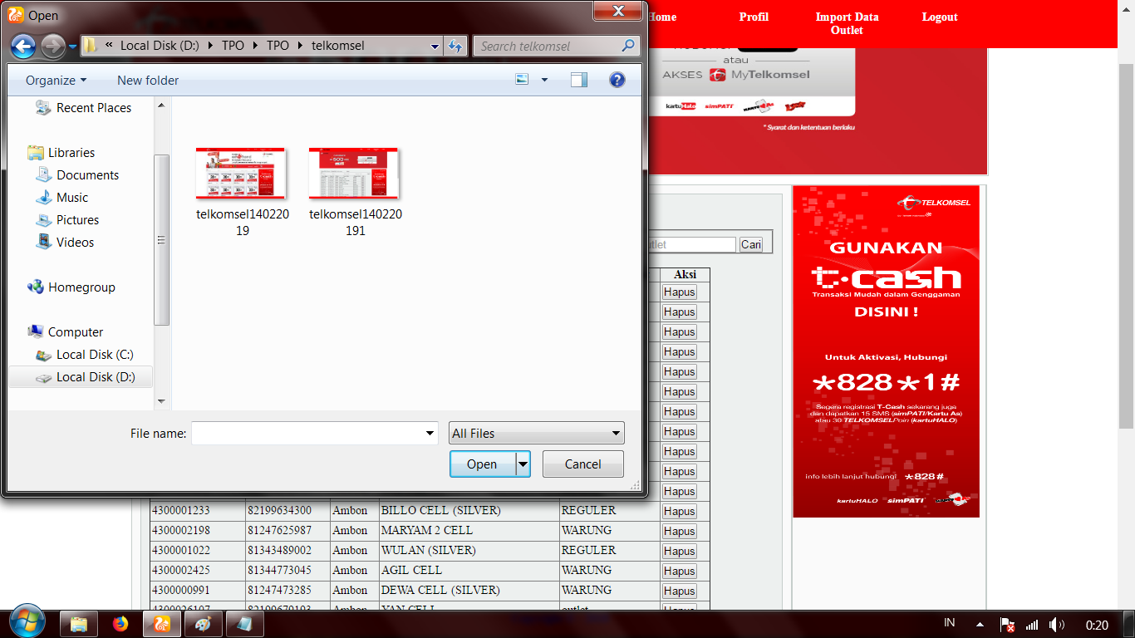Screen dimensions: 1135x638
Task: Click Hapus for WULAN (SILVER) row
Action: point(679,551)
